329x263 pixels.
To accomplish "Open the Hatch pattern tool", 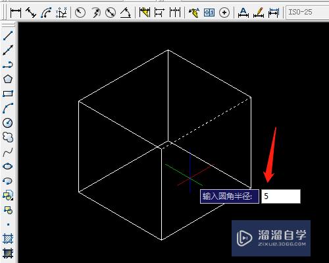I will coord(8,239).
